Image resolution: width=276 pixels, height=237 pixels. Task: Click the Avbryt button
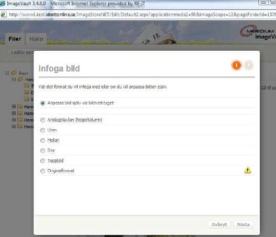pyautogui.click(x=219, y=224)
